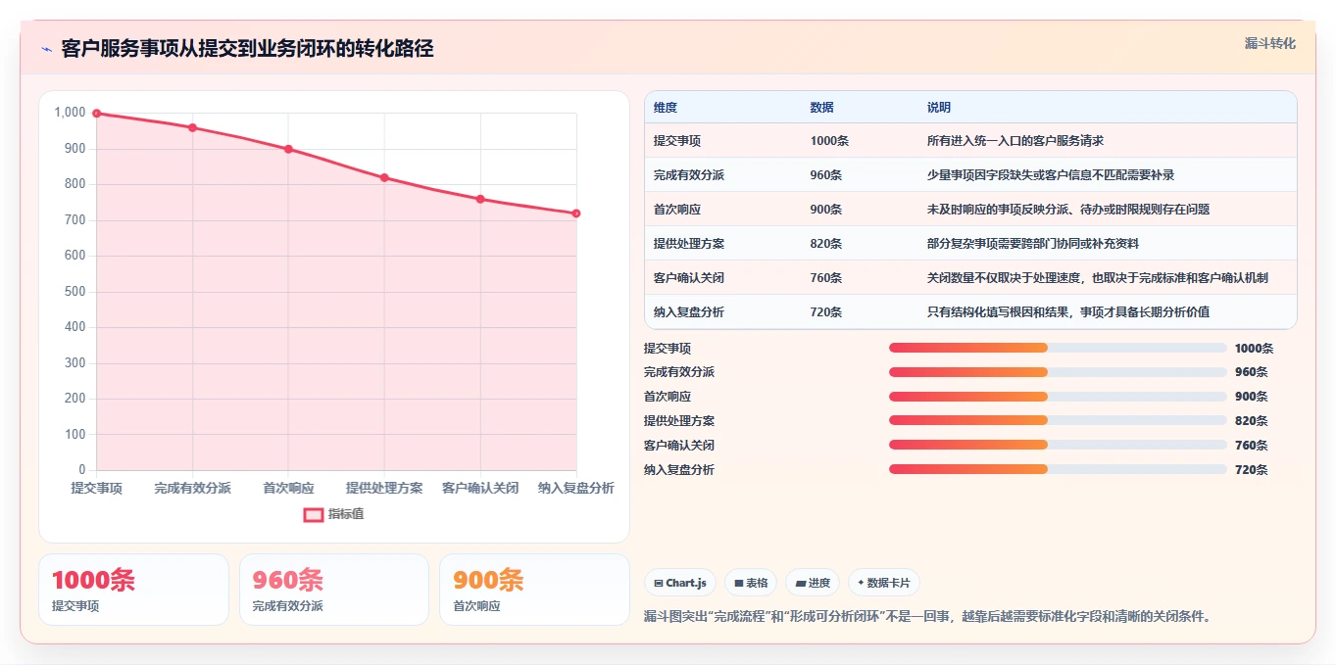Screen dimensions: 1336x665
Task: Click the 提交事项 table row cell
Action: point(677,141)
